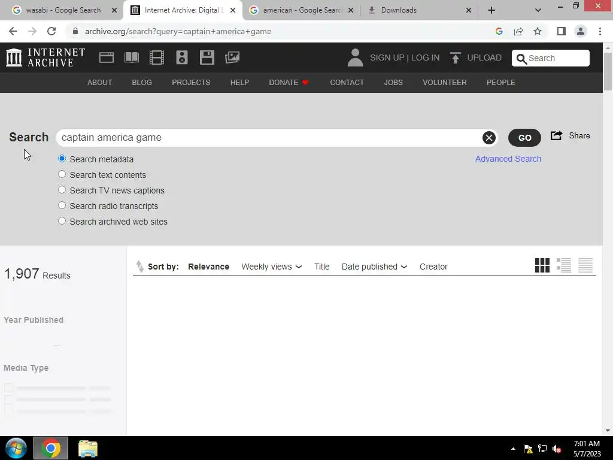Click the header Search input box

tap(551, 58)
